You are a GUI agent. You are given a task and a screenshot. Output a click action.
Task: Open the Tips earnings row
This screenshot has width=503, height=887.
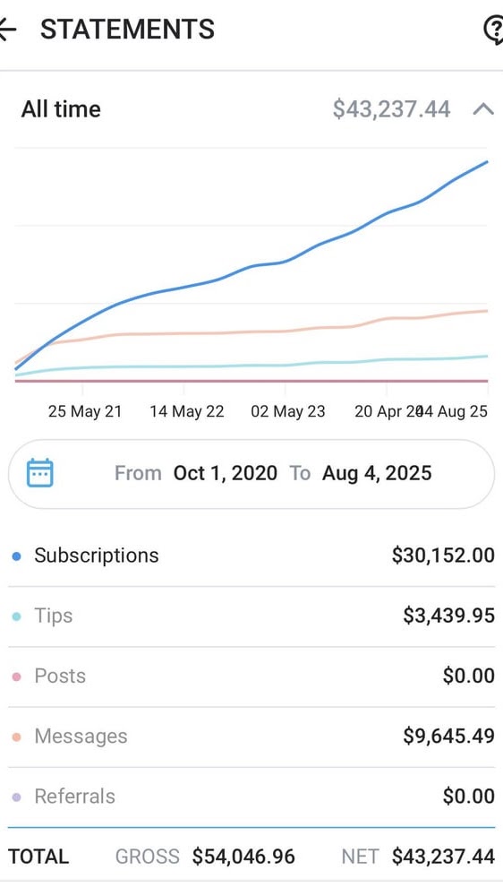click(x=251, y=616)
